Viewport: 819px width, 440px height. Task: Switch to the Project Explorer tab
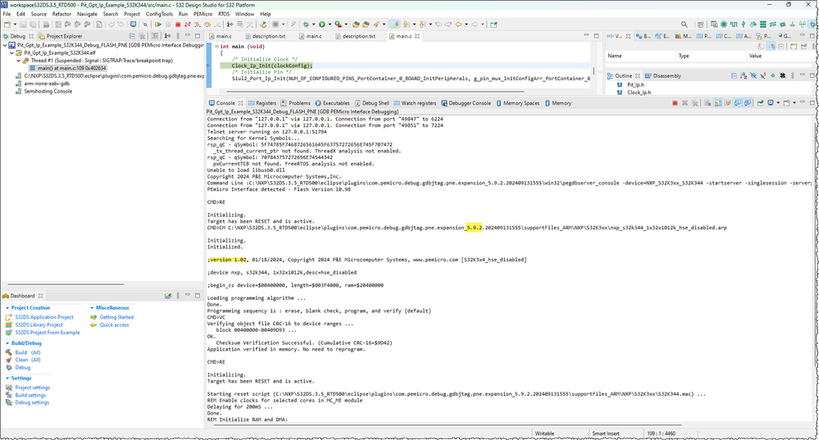60,36
